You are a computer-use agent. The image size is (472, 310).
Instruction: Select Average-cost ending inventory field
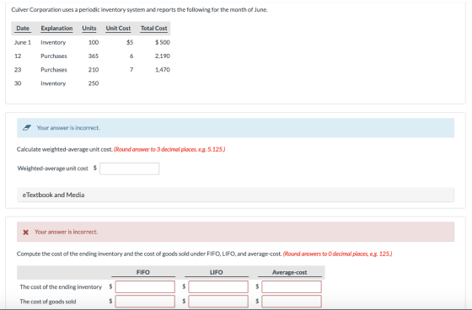(292, 286)
